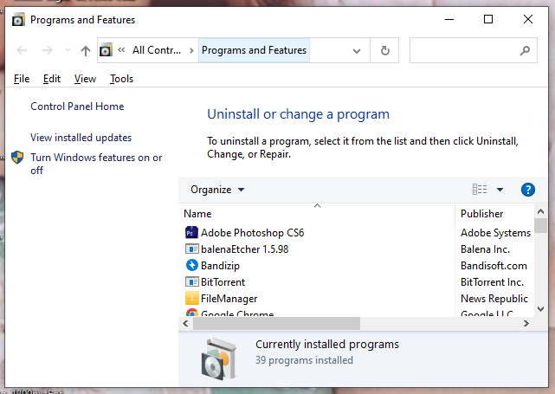
Task: Sort by Name column header
Action: [317, 214]
